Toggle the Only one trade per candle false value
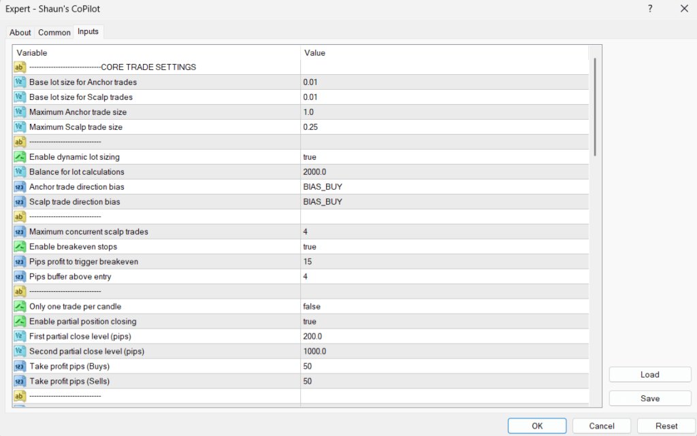This screenshot has height=436, width=697. pos(444,306)
